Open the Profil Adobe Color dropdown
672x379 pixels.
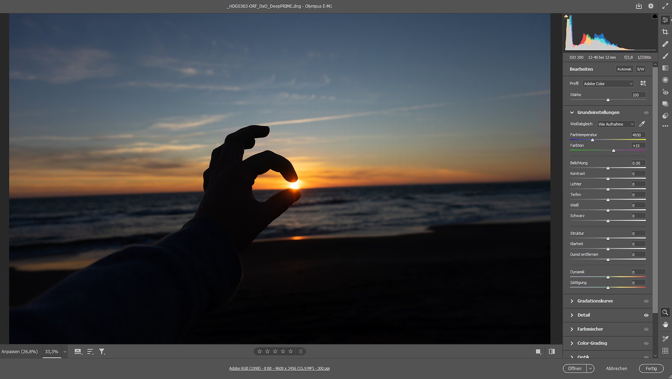(x=608, y=84)
